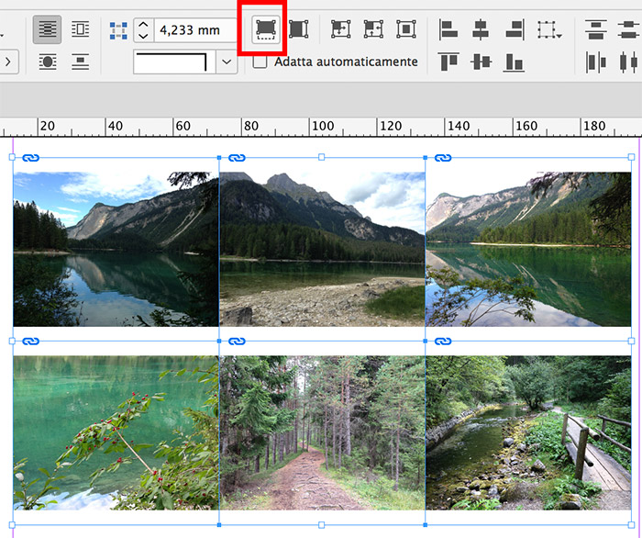The width and height of the screenshot is (642, 538).
Task: Click Fill frame proportionally icon
Action: (266, 29)
